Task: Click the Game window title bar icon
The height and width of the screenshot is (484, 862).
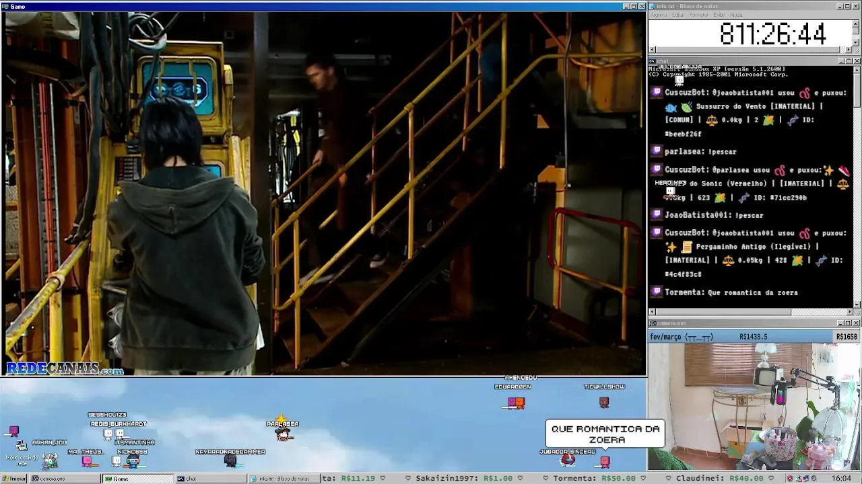Action: (x=5, y=6)
